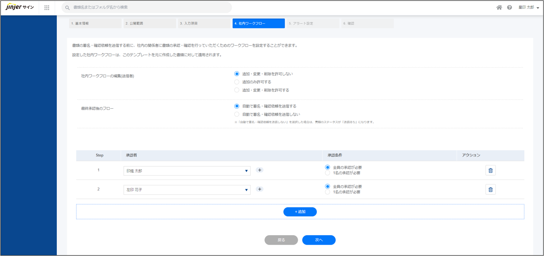Delete Step 1 approver with trash icon
This screenshot has height=256, width=544.
pyautogui.click(x=490, y=171)
